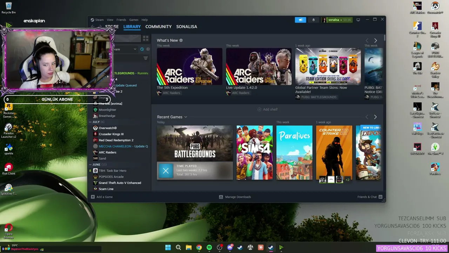Select Grand Theft Auto V Enhanced
Screen dimensions: 449x253
click(x=120, y=183)
